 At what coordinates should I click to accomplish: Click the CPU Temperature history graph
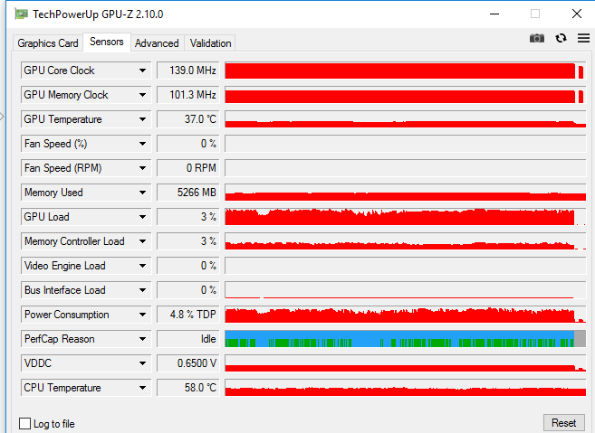click(405, 388)
